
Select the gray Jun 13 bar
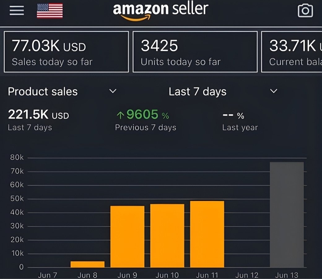(x=287, y=215)
